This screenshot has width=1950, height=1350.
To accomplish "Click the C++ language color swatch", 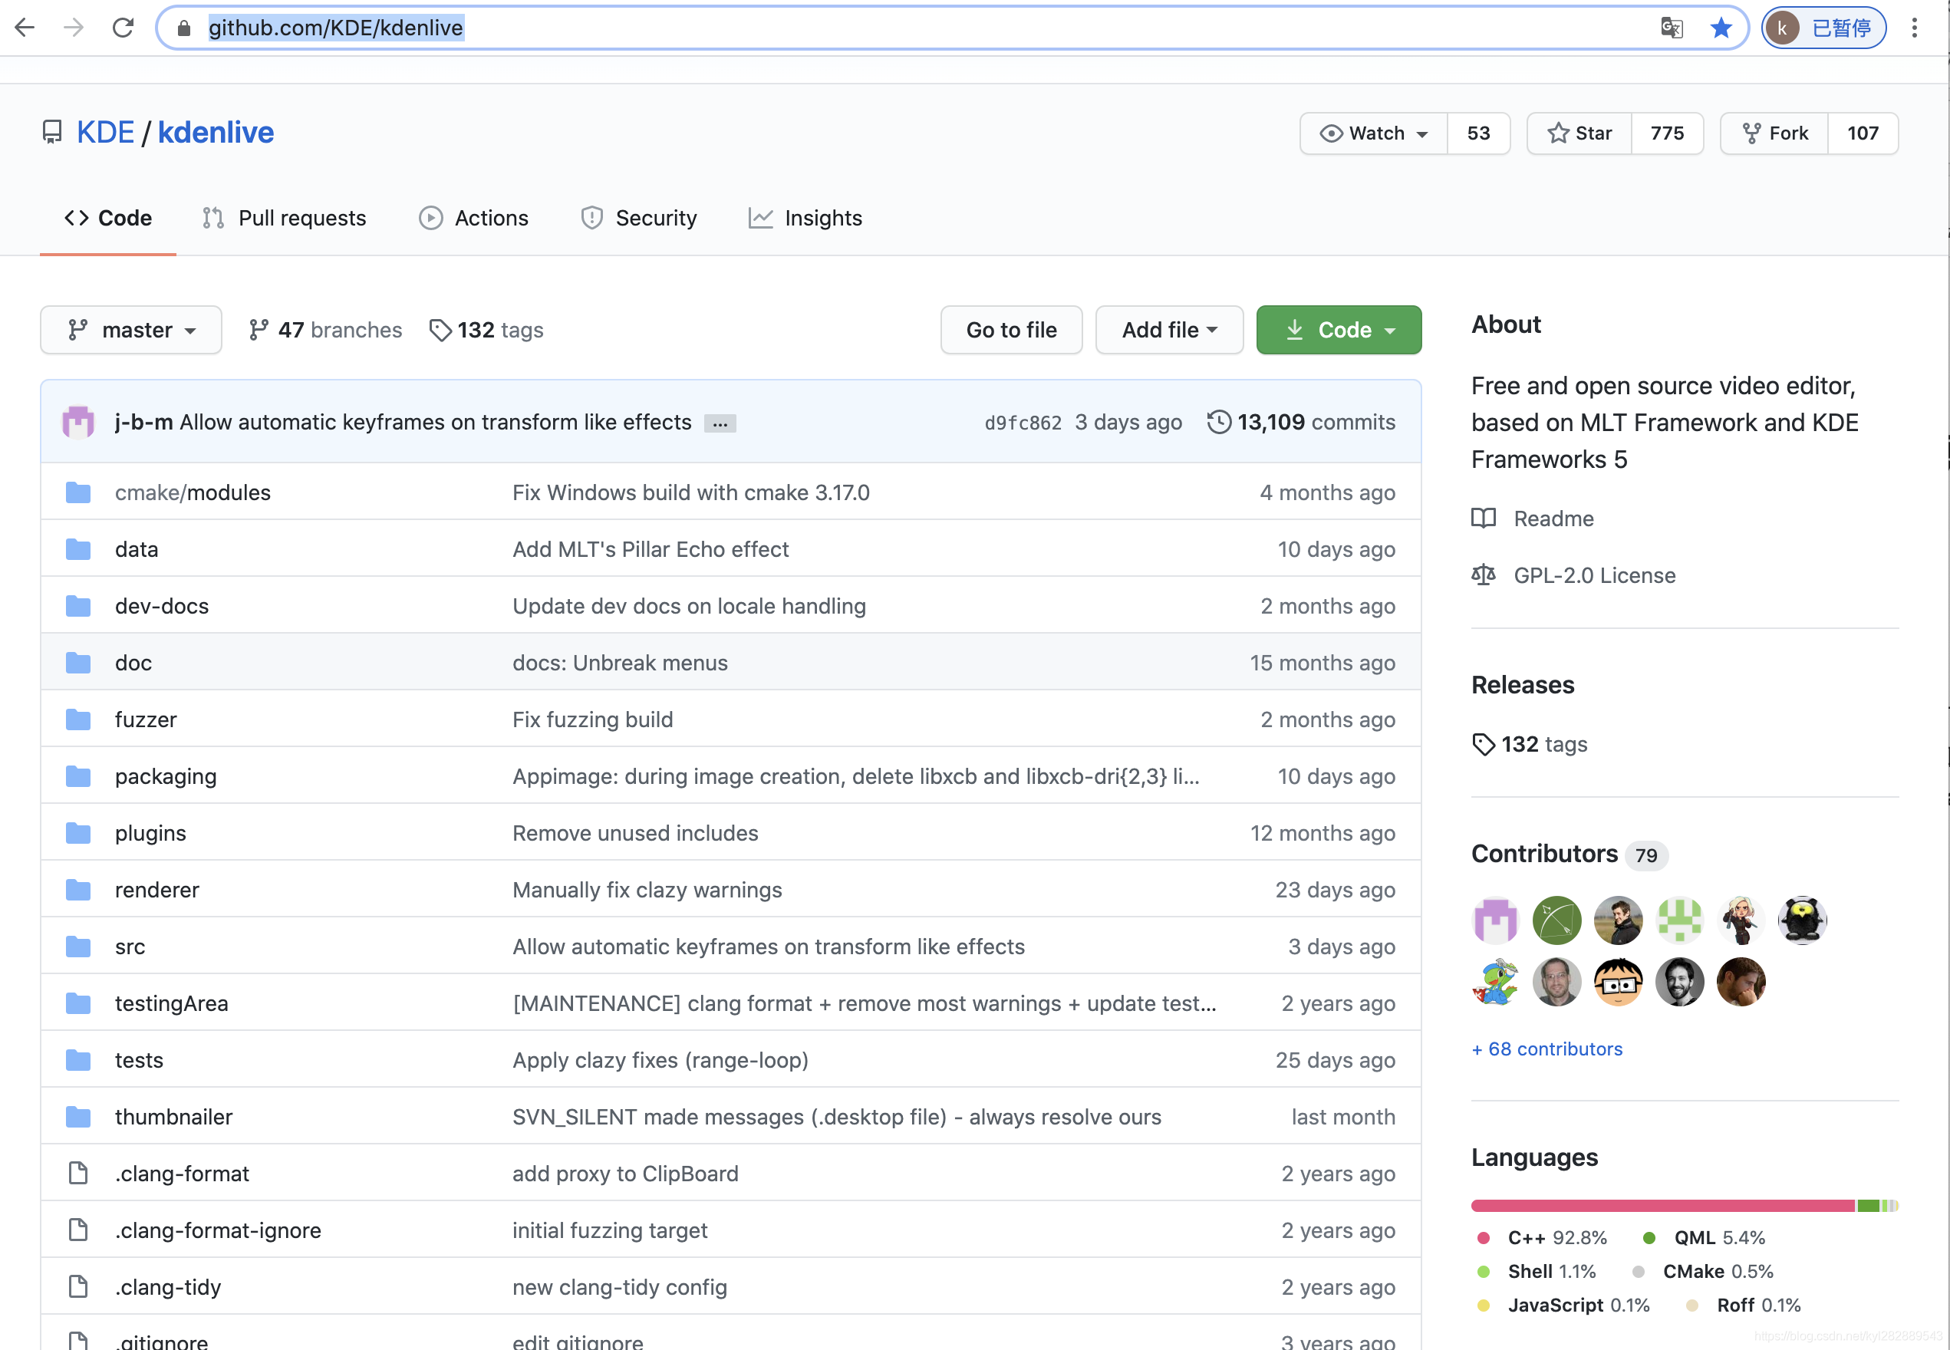I will (1484, 1234).
